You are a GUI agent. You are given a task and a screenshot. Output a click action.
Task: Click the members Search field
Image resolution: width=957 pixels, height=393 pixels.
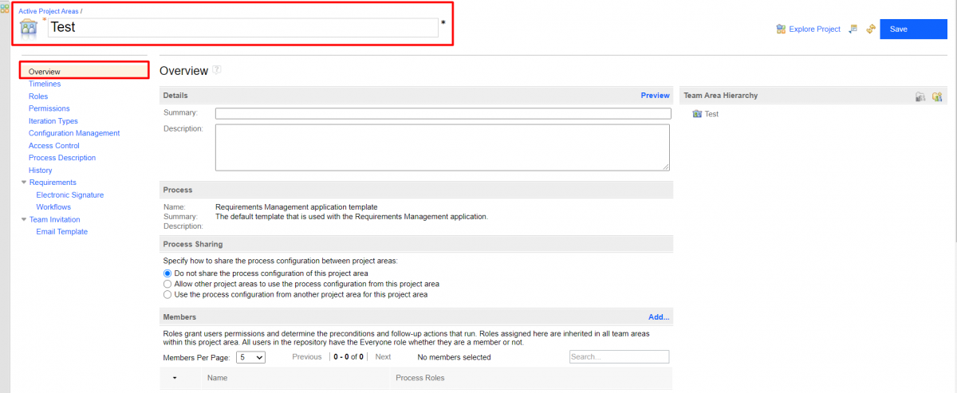(619, 357)
